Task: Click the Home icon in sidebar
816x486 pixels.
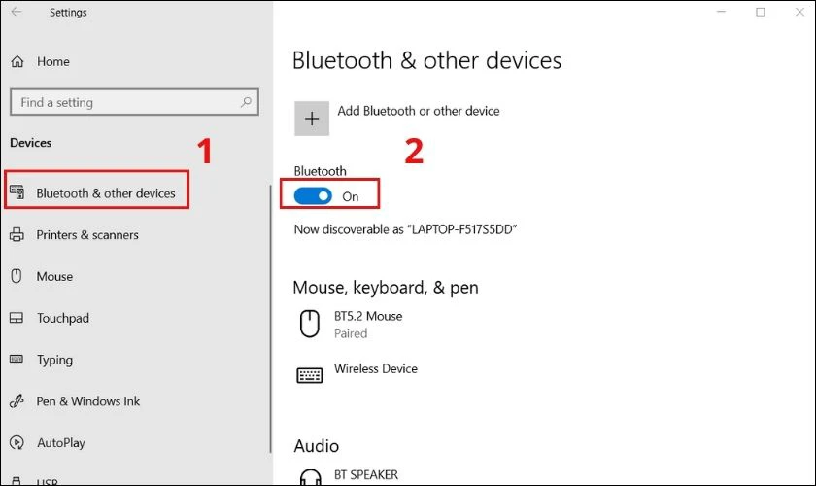Action: coord(17,61)
